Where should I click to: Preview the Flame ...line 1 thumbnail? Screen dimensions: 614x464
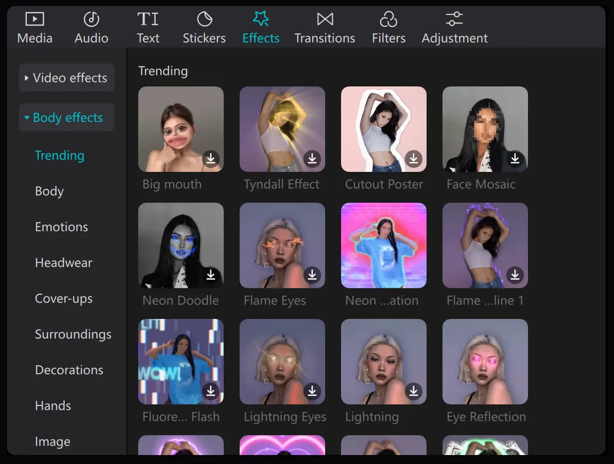(485, 245)
